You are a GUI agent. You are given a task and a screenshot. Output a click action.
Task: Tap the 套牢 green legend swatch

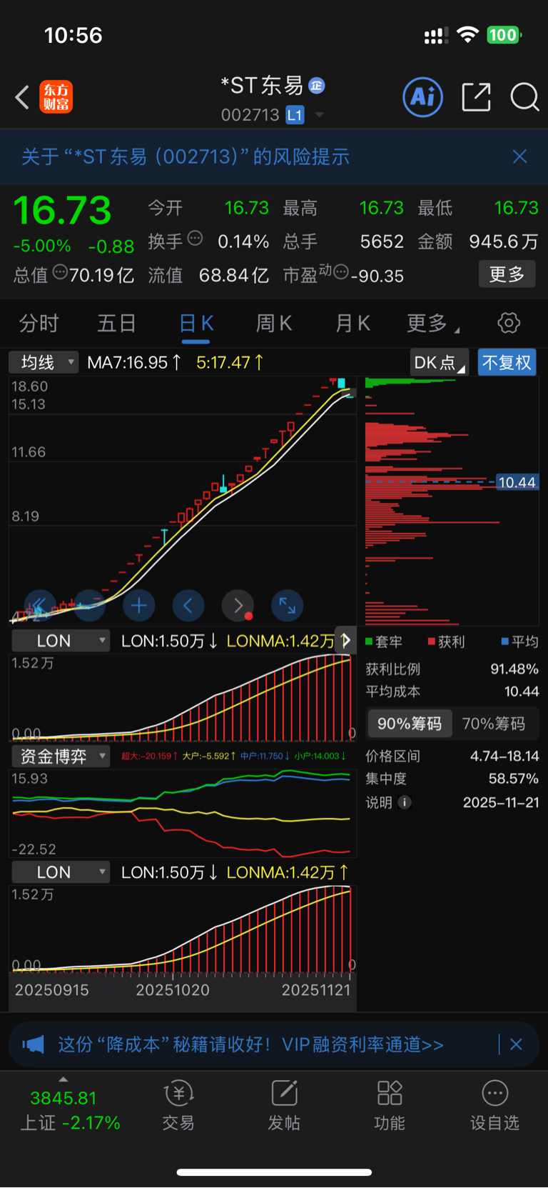coord(369,642)
